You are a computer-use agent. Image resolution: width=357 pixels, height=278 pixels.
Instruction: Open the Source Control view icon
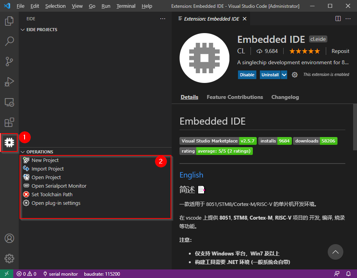click(9, 62)
